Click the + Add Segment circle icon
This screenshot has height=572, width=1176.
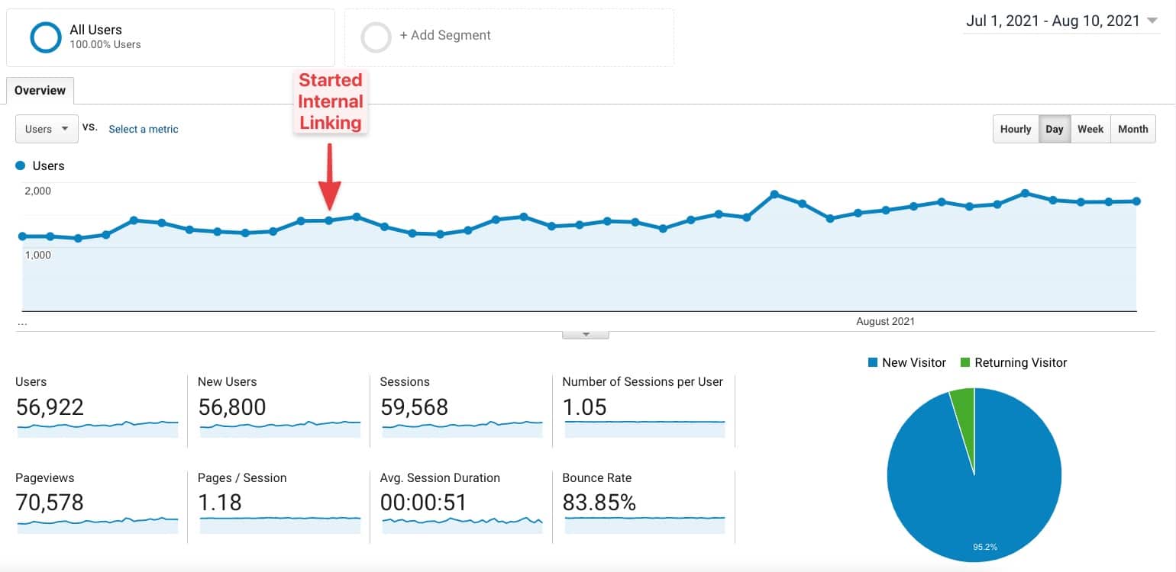[x=376, y=37]
